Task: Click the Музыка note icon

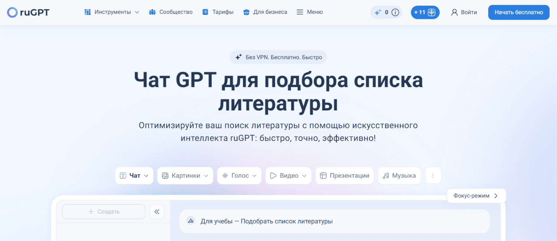Action: 386,176
